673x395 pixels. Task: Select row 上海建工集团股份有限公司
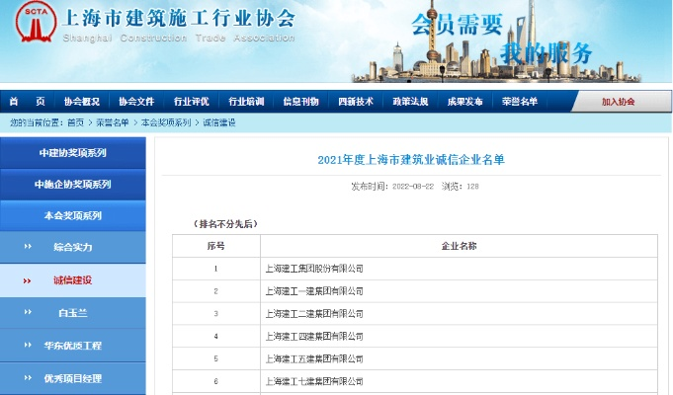click(415, 269)
